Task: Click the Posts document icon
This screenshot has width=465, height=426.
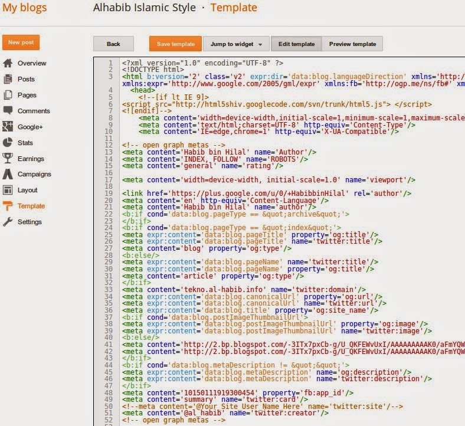Action: tap(8, 79)
